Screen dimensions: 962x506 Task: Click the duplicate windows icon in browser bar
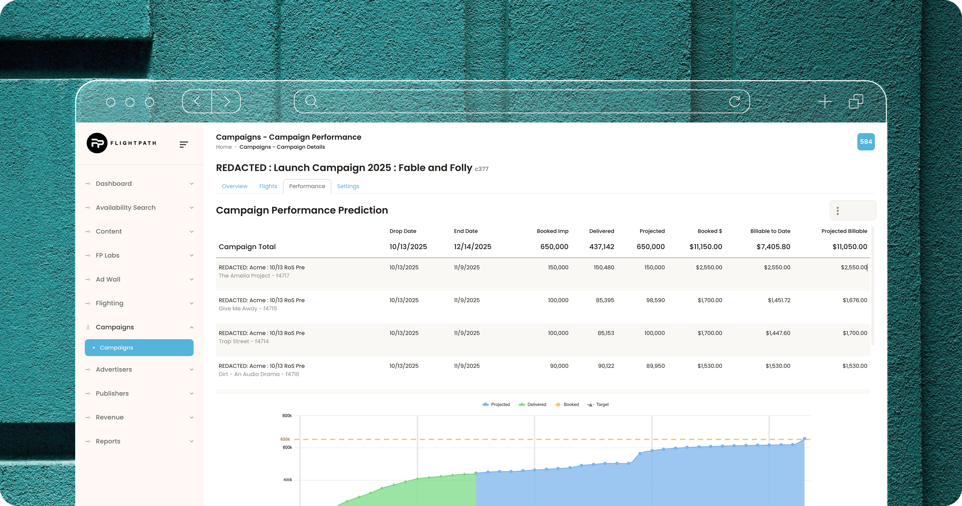tap(856, 101)
